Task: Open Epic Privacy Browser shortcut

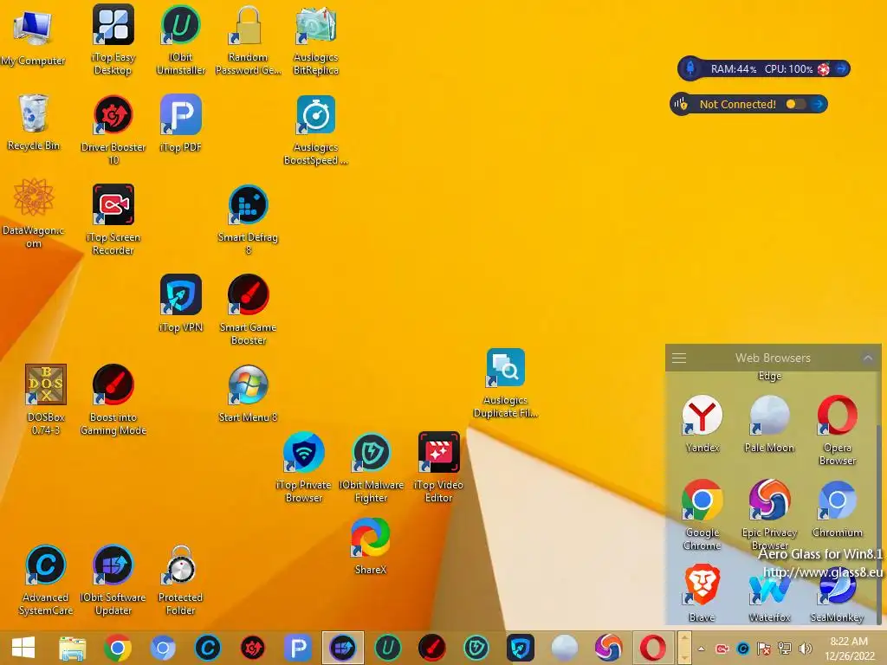Action: [769, 514]
